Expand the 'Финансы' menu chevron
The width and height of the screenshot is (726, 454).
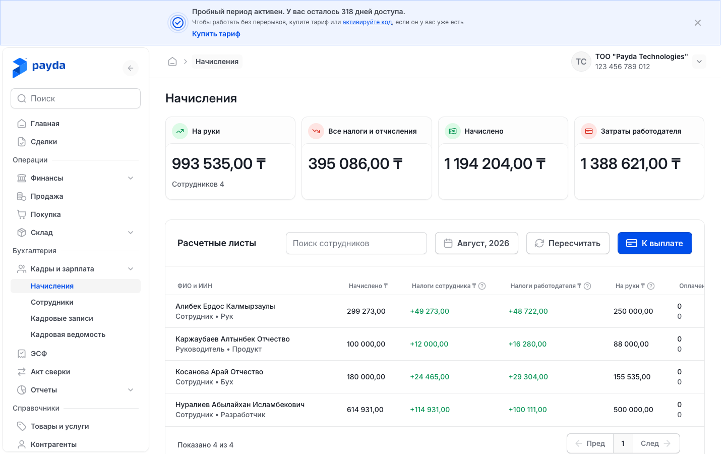click(x=131, y=178)
